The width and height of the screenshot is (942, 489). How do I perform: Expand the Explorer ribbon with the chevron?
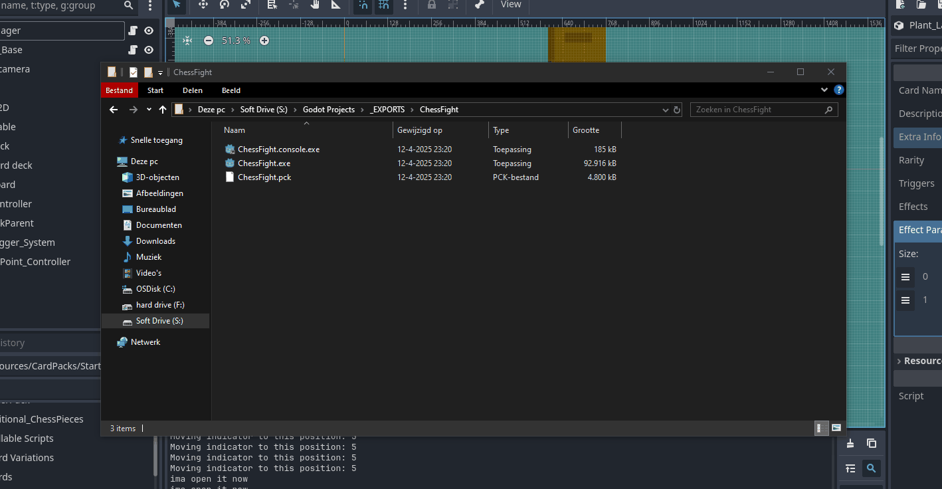824,90
